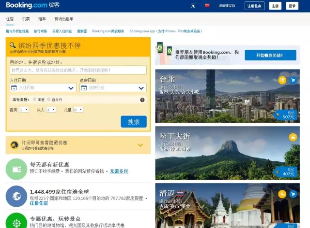Open the 清迈 destination card image
This screenshot has width=310, height=228.
click(x=227, y=205)
